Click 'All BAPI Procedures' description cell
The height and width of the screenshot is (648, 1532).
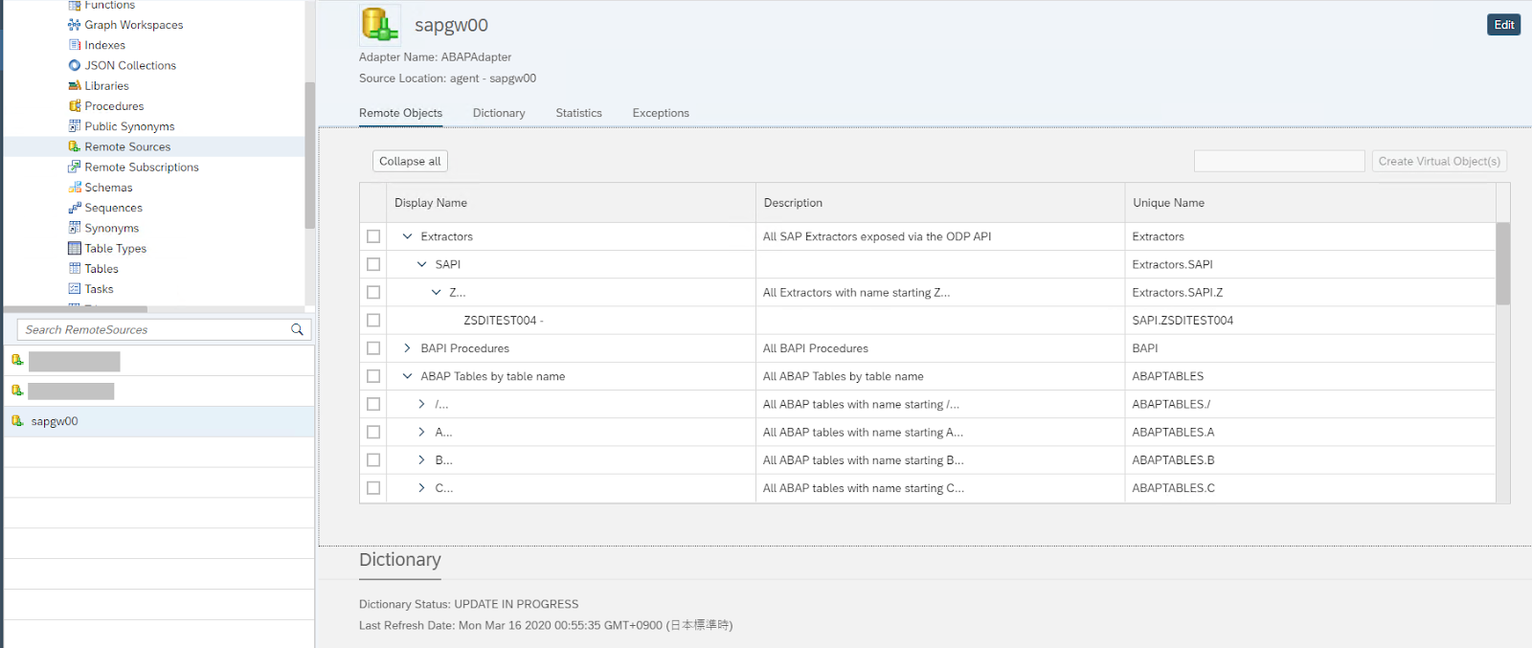pos(940,348)
